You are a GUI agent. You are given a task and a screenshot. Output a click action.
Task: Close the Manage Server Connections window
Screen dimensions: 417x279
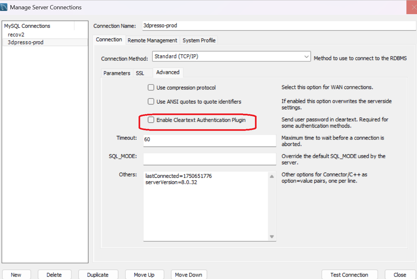(x=412, y=7)
